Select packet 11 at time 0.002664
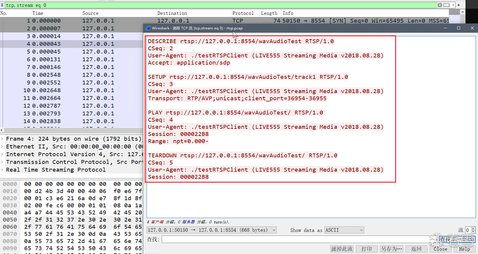This screenshot has width=478, height=254. point(71,98)
